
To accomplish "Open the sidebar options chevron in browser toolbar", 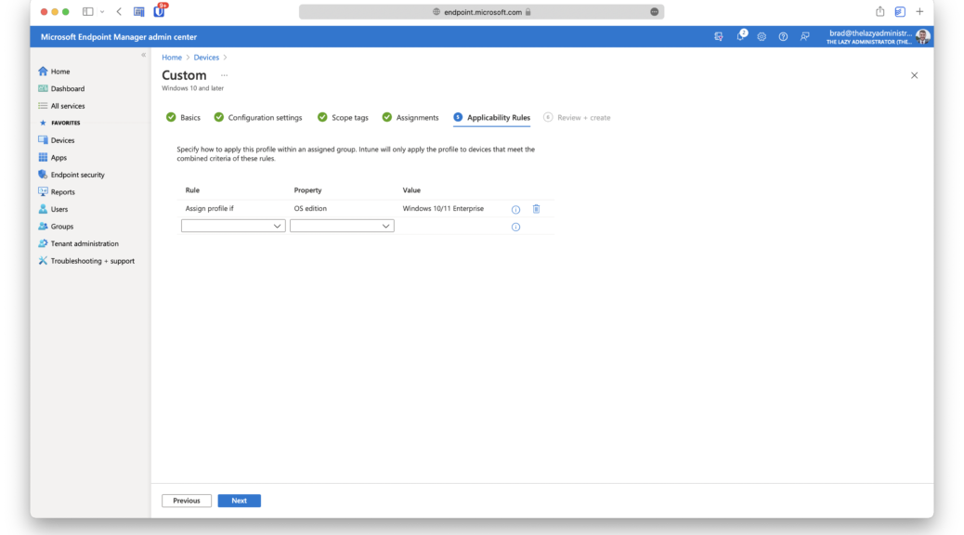I will (x=102, y=12).
